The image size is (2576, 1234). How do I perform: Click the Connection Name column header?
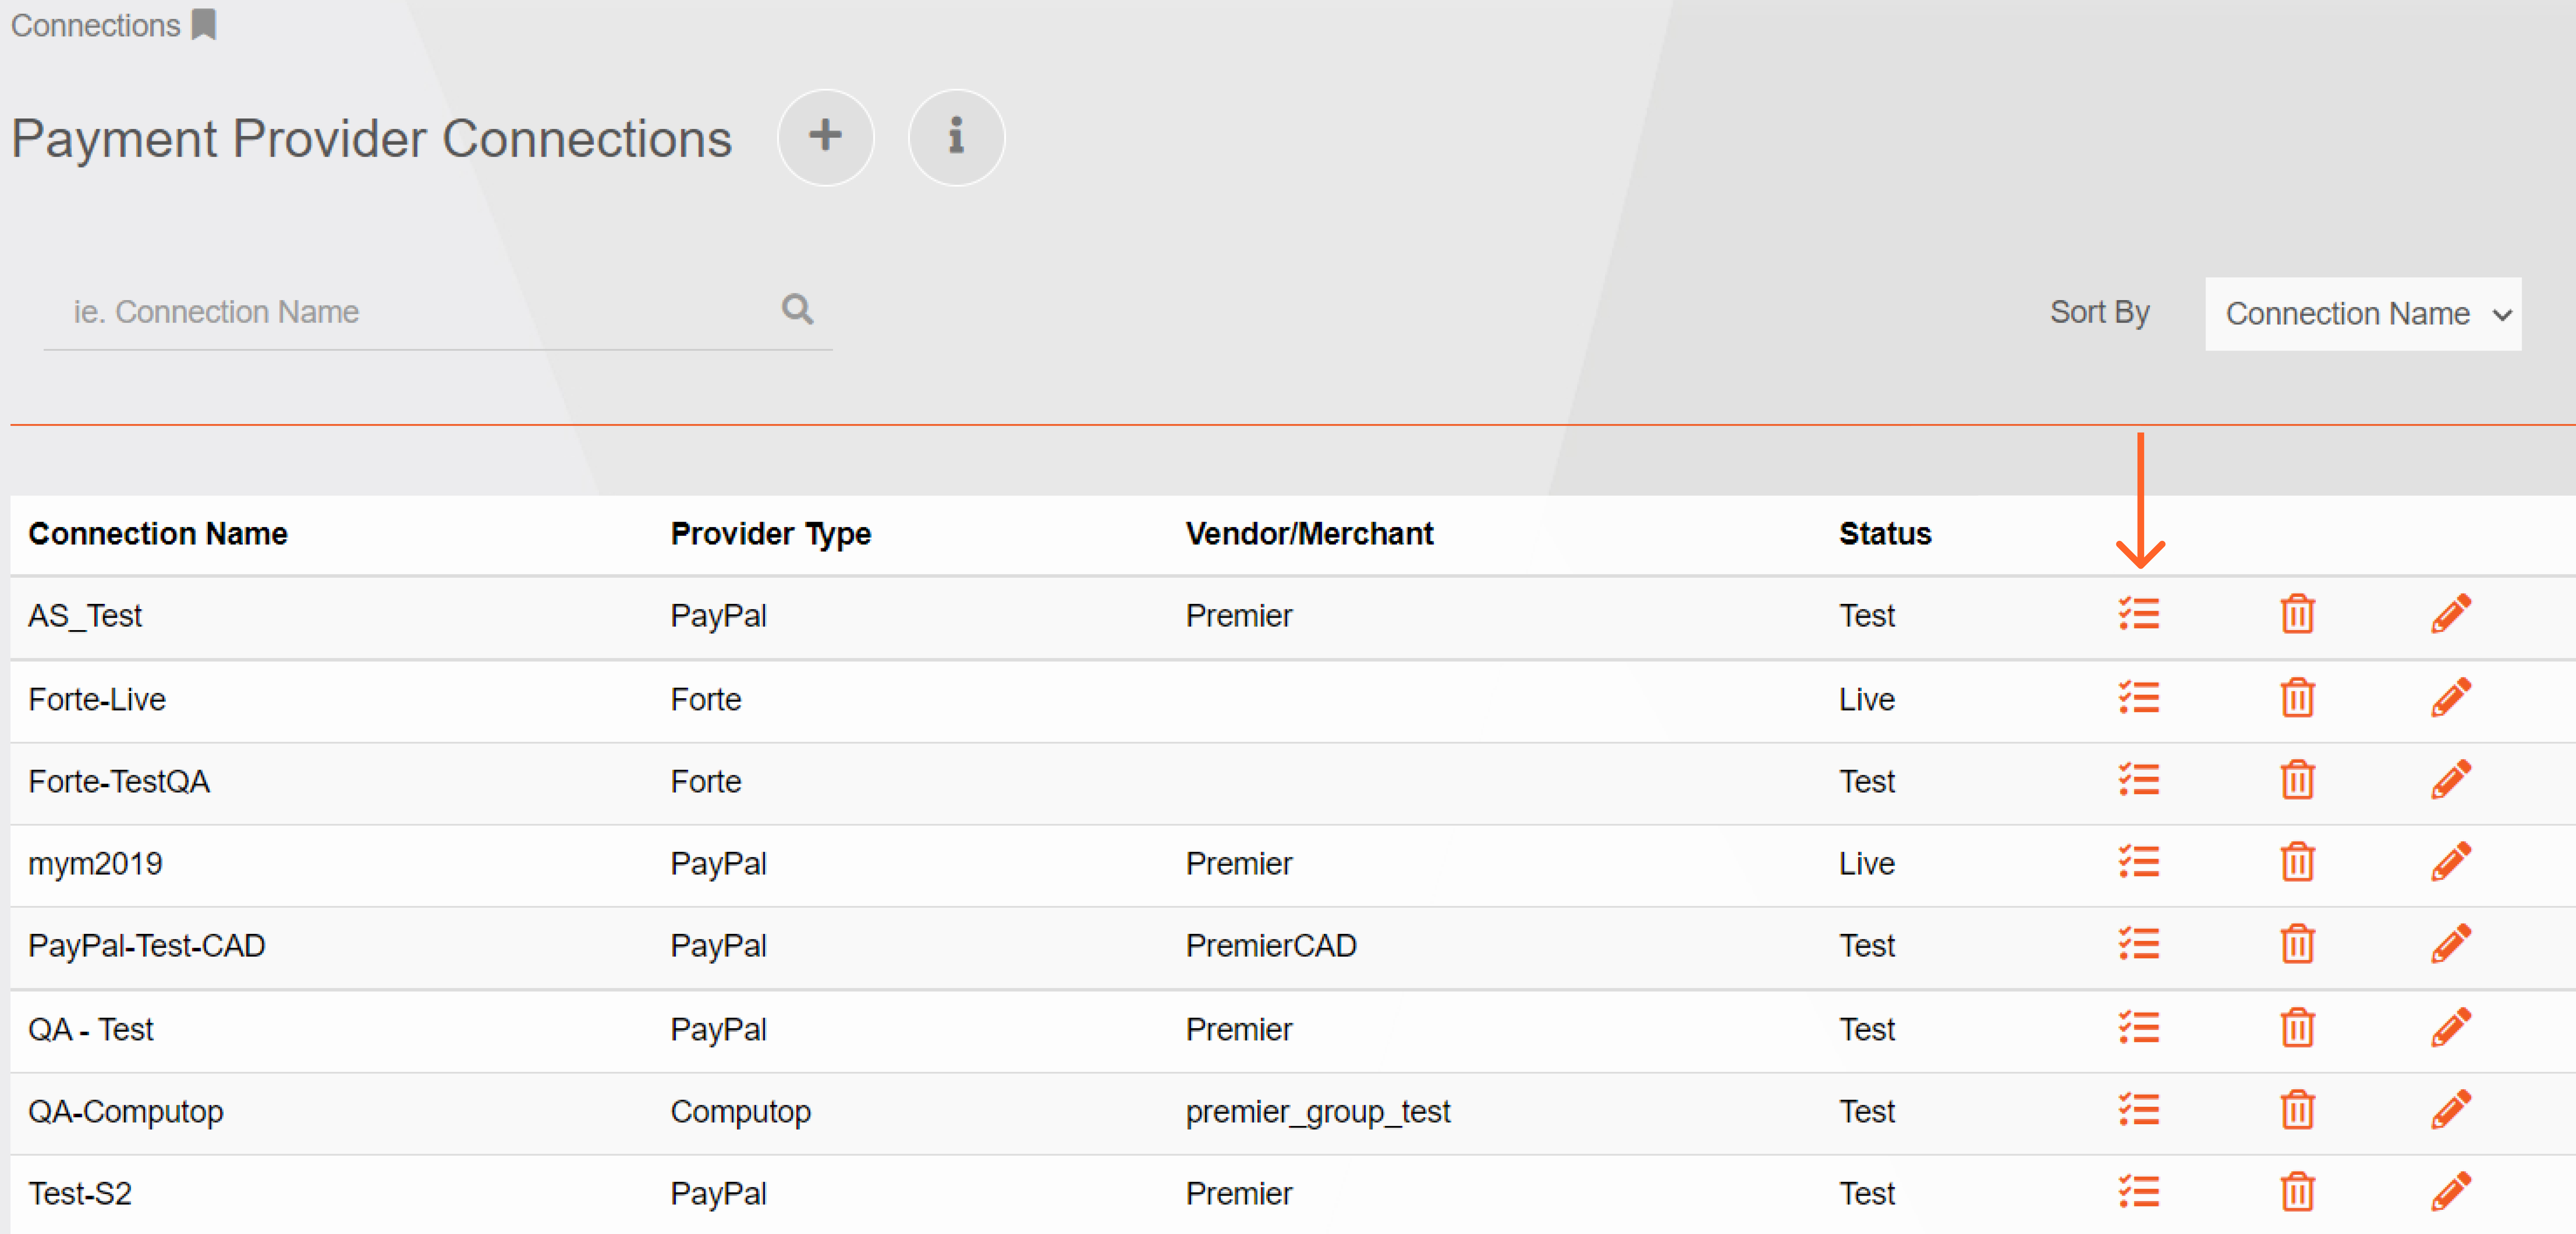158,534
